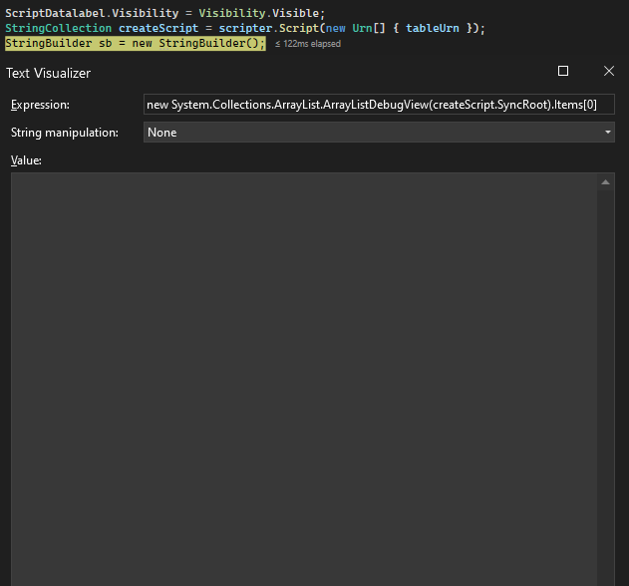629x586 pixels.
Task: Click the '≤ 122ms elapsed' perf tip
Action: coord(308,44)
